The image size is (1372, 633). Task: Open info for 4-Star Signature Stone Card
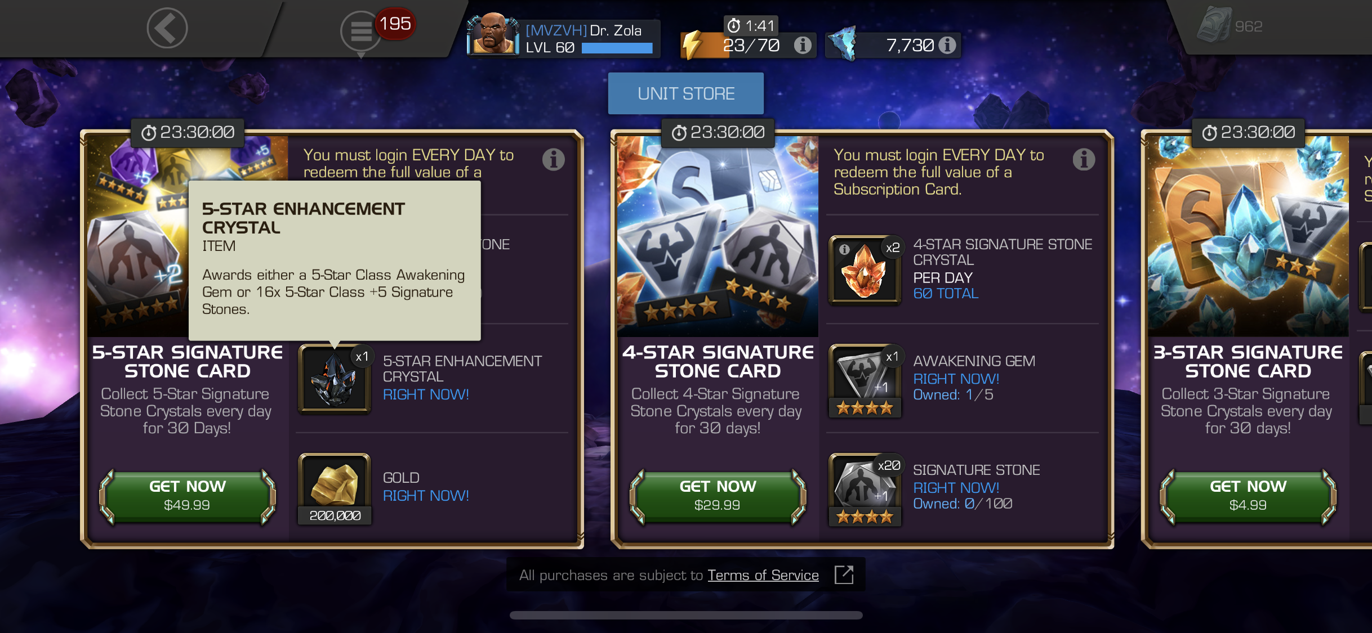[1084, 160]
